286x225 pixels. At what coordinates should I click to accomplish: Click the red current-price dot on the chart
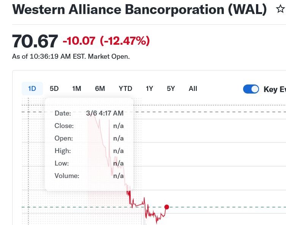[166, 207]
